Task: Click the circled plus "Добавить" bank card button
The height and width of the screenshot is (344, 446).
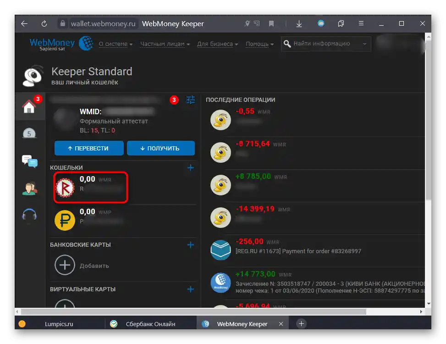Action: pyautogui.click(x=65, y=265)
